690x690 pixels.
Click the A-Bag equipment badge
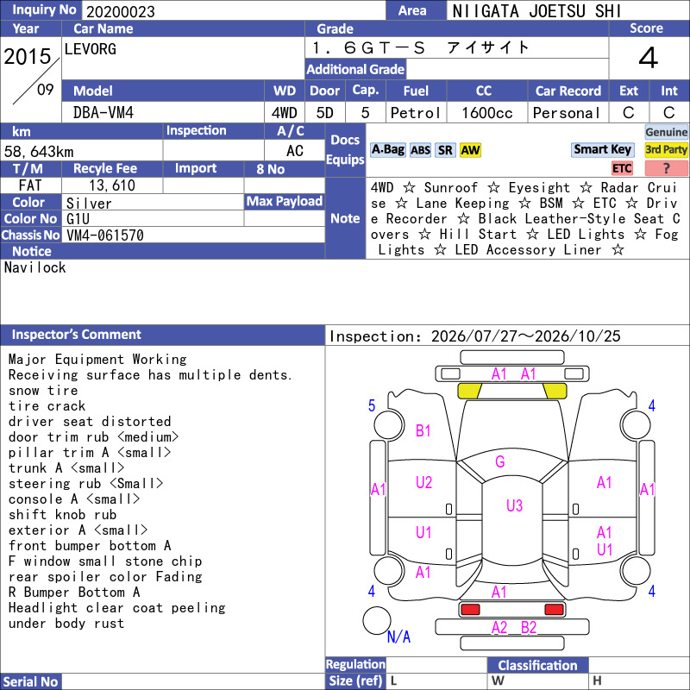pos(387,150)
